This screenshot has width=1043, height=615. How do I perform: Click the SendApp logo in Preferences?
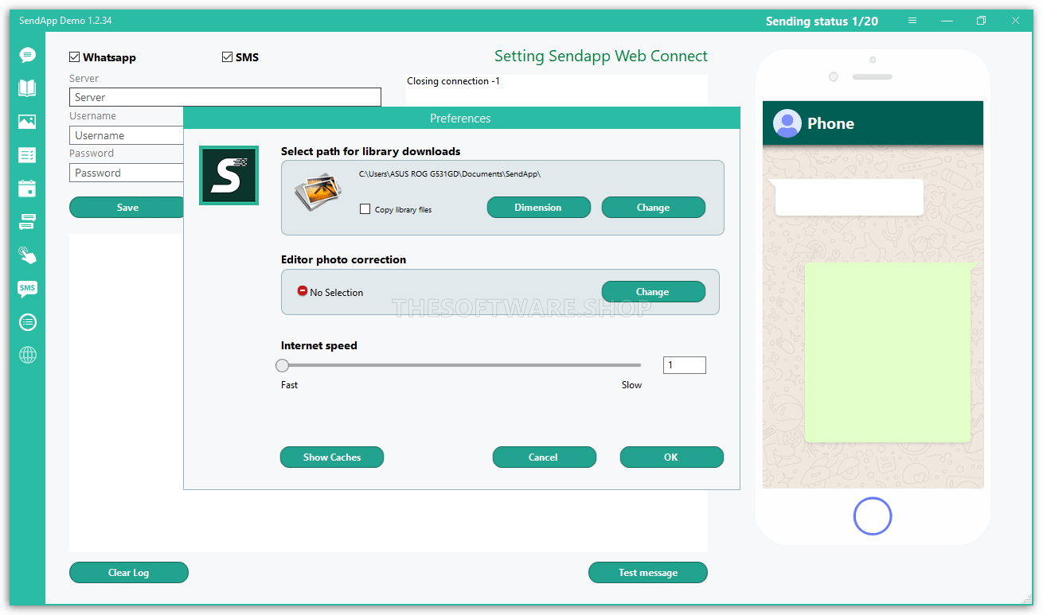click(x=229, y=175)
